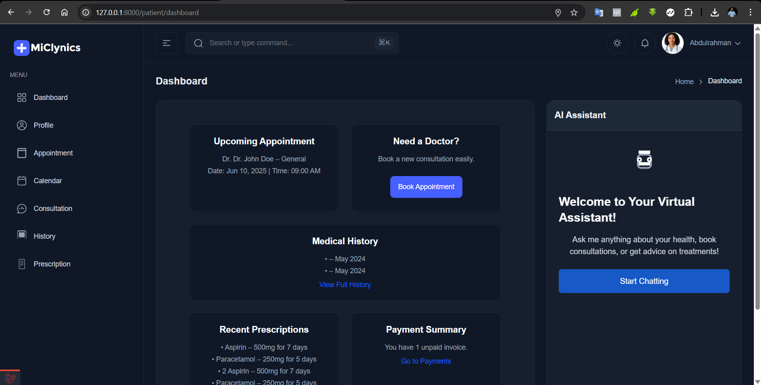Open the Dashboard sidebar icon

(22, 97)
